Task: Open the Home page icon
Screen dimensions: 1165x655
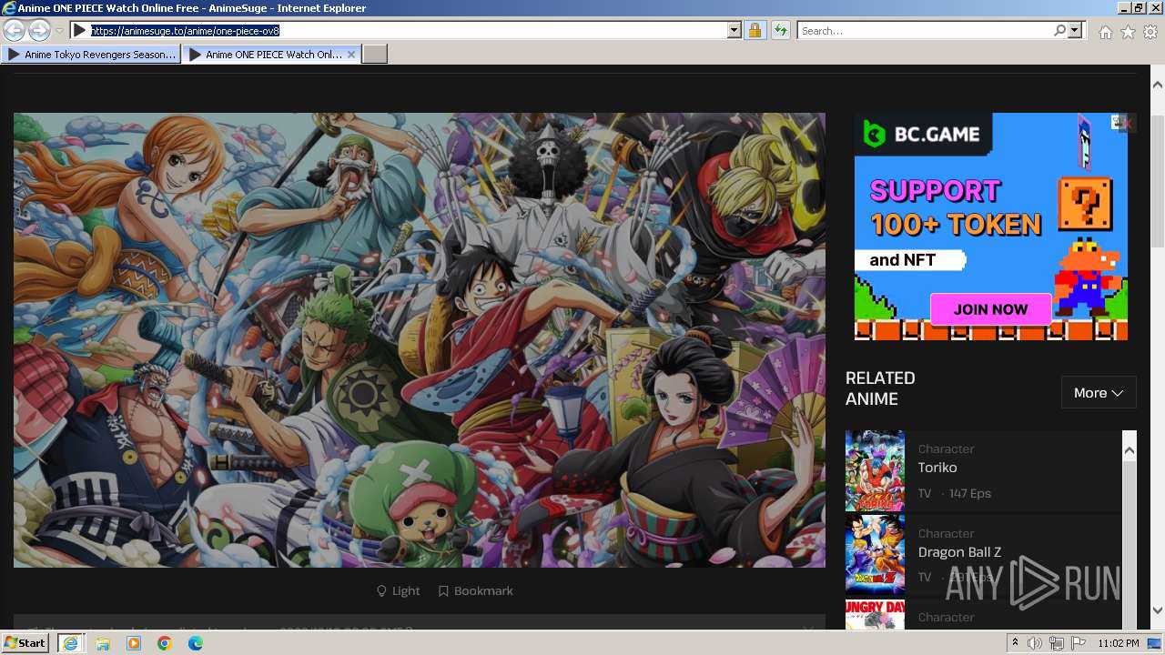Action: coord(1105,32)
